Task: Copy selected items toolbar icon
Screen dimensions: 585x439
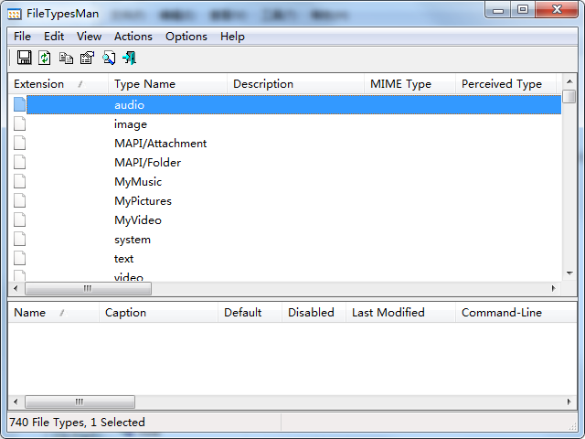Action: coord(66,58)
